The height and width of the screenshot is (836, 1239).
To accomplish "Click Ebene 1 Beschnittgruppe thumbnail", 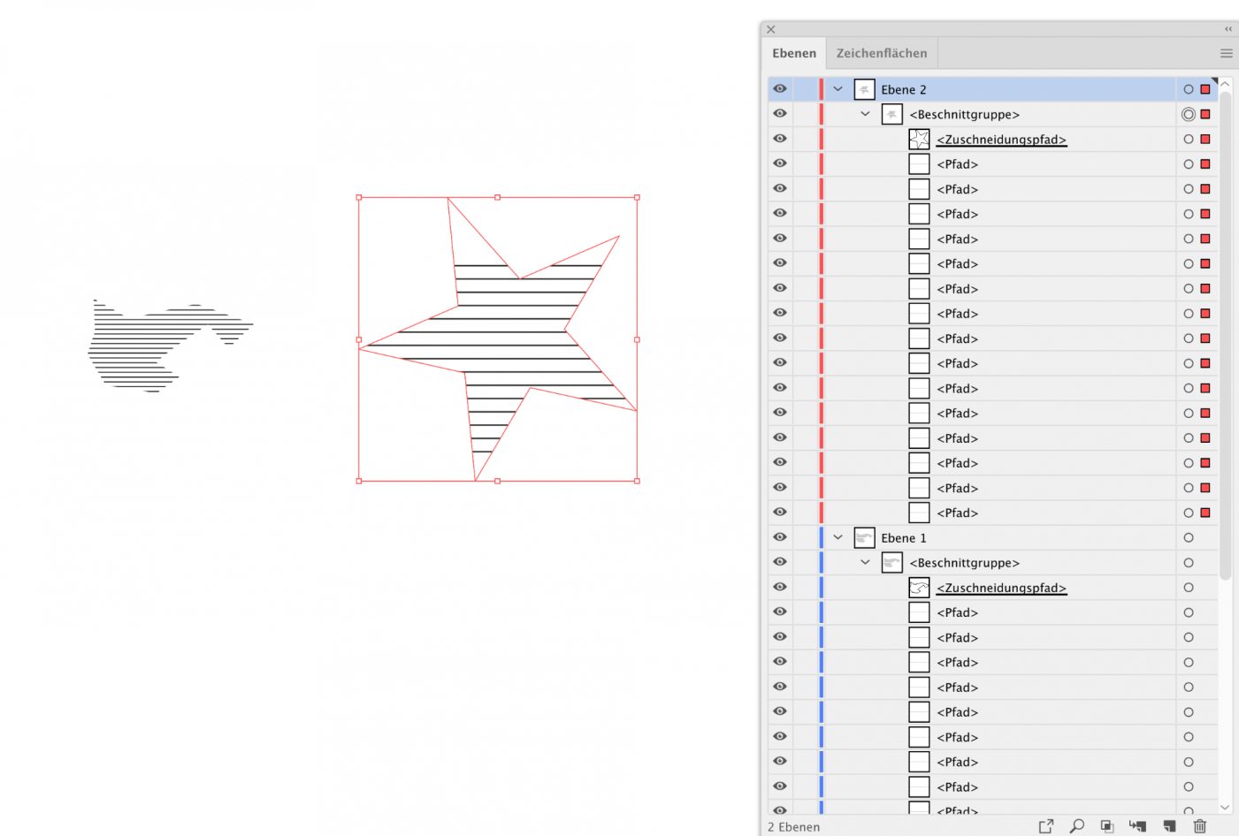I will (891, 562).
